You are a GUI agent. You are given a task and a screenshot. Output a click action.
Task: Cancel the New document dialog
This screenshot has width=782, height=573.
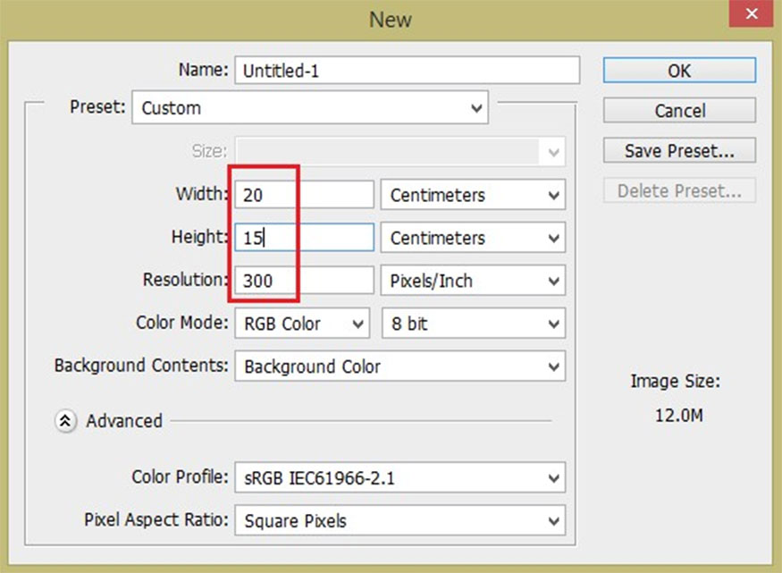[679, 110]
